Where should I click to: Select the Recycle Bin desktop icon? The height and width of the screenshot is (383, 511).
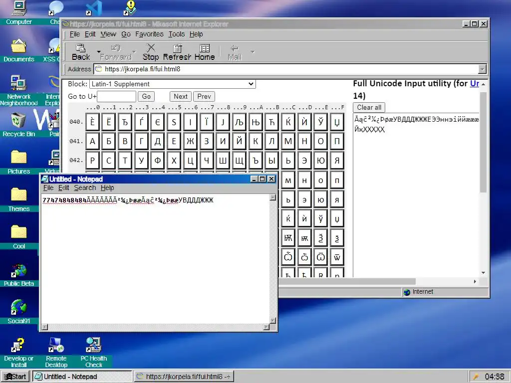tap(18, 125)
